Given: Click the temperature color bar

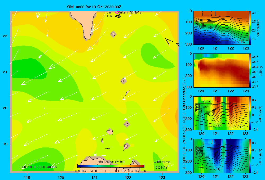Looking at the screenshot, I should [x=250, y=28].
